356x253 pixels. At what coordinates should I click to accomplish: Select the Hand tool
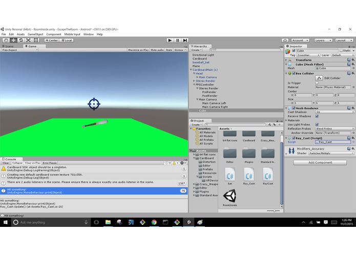[x=6, y=40]
